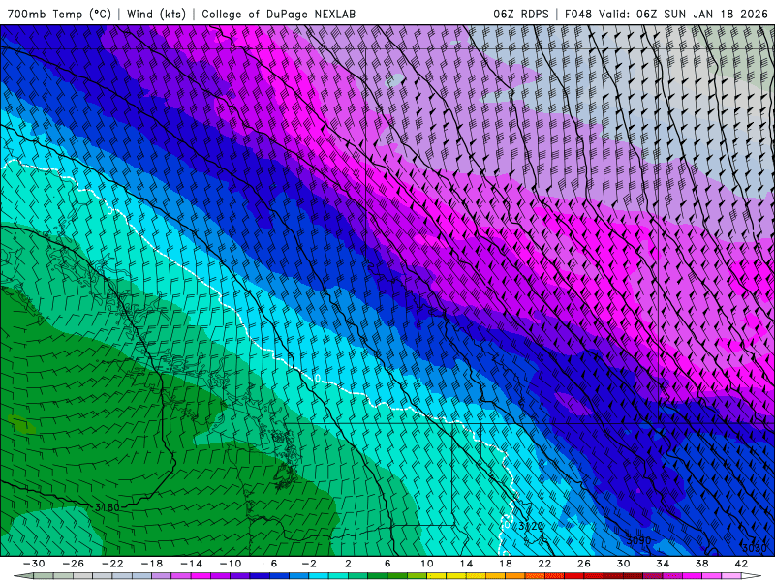Click the 3090 height contour label
Viewport: 775px width, 581px height.
(x=638, y=540)
